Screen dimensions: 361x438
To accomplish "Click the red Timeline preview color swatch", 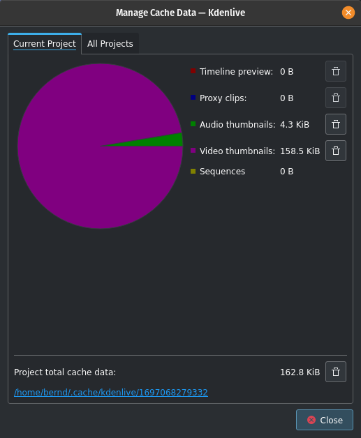I will (x=193, y=71).
